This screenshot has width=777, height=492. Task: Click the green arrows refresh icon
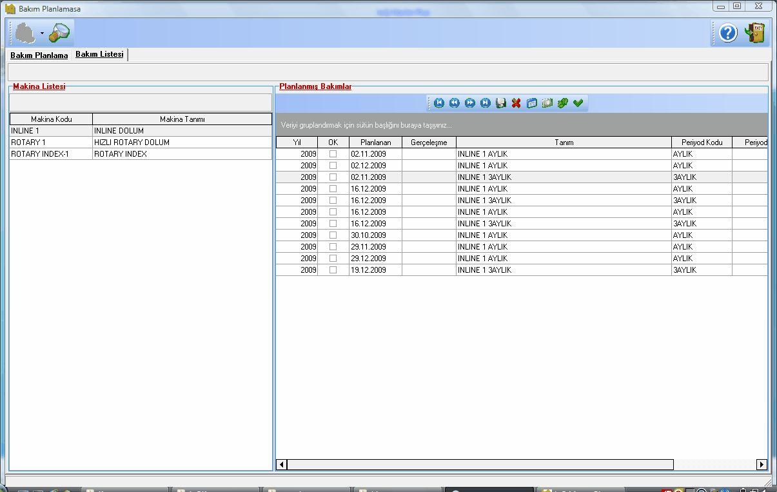563,103
